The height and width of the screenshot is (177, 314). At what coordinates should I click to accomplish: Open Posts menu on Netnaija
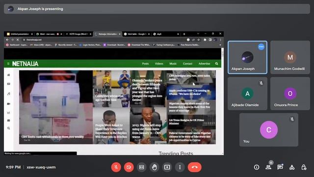click(x=145, y=63)
